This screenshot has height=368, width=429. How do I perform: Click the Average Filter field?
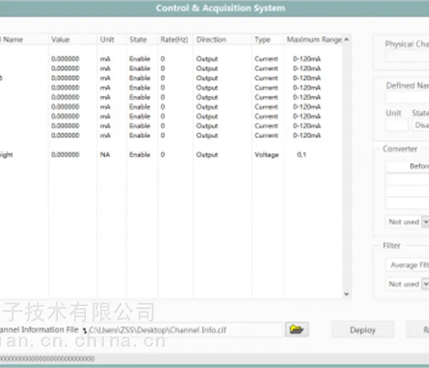pyautogui.click(x=408, y=265)
